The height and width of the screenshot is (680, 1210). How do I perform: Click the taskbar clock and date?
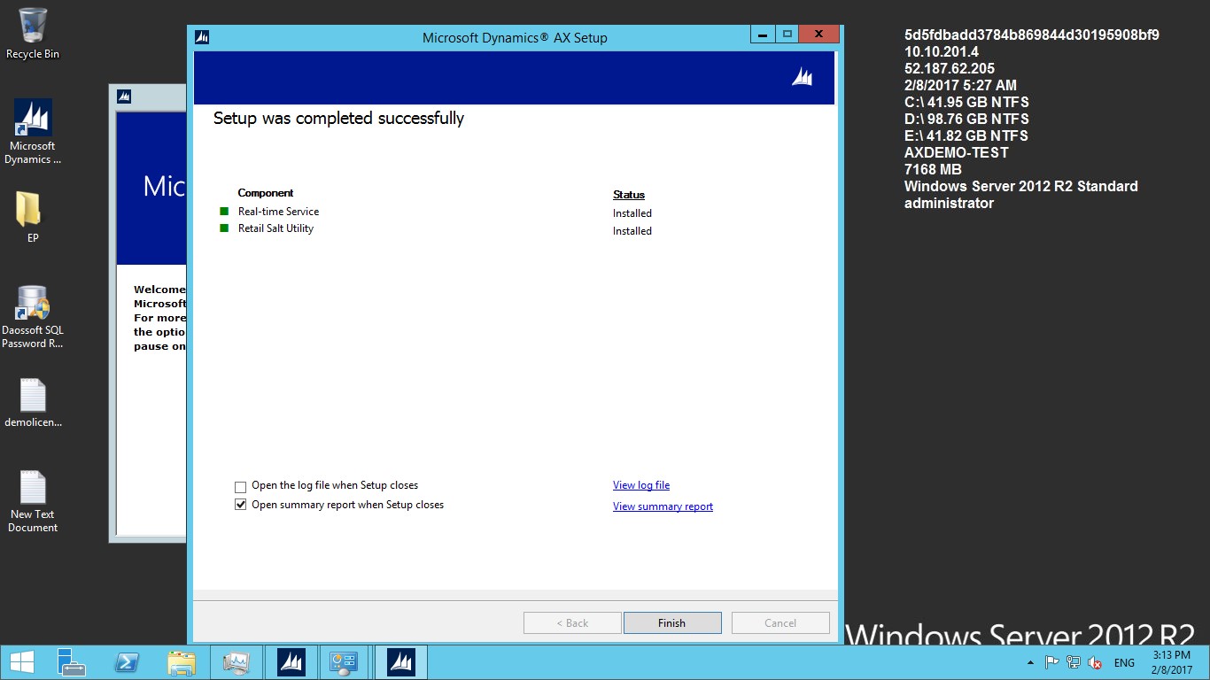click(1171, 662)
